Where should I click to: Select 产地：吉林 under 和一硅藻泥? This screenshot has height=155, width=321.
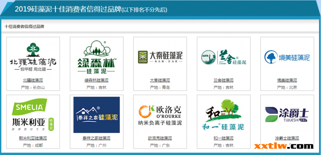(x=223, y=145)
